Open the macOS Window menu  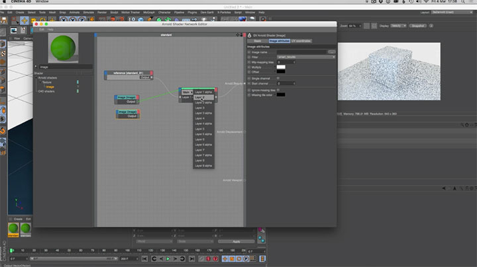point(42,1)
